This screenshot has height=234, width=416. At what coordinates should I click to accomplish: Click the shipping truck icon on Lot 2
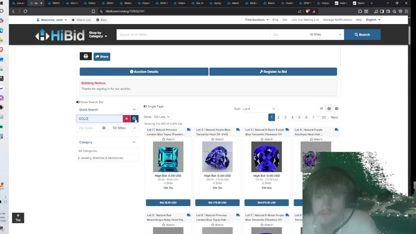pos(238,130)
